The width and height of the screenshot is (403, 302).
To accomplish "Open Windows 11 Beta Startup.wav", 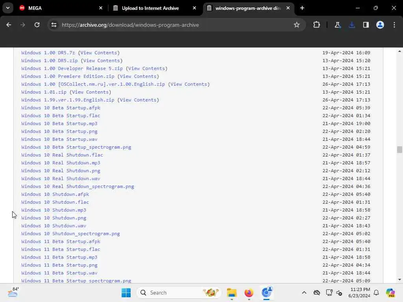I will point(59,273).
